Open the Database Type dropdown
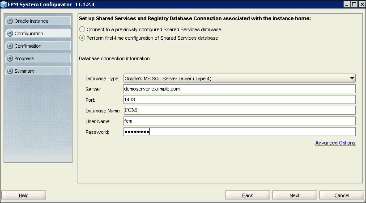 (x=239, y=79)
